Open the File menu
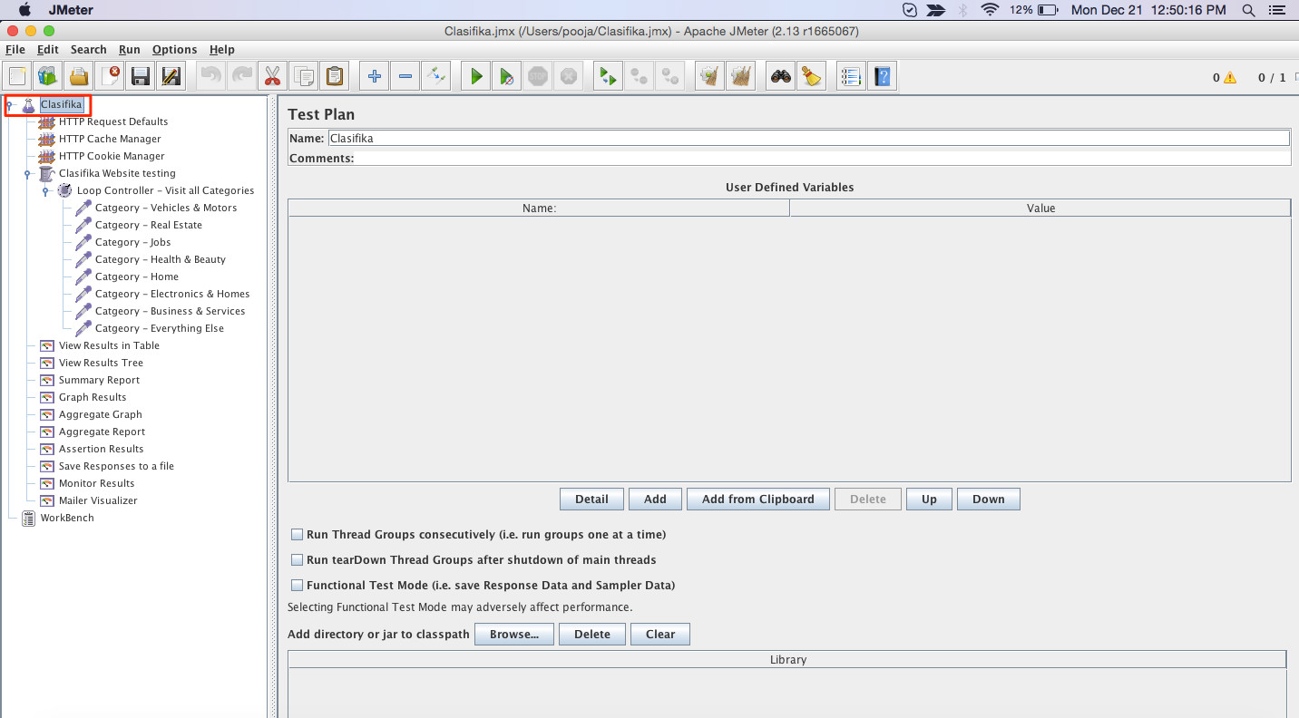Image resolution: width=1299 pixels, height=718 pixels. pyautogui.click(x=15, y=50)
